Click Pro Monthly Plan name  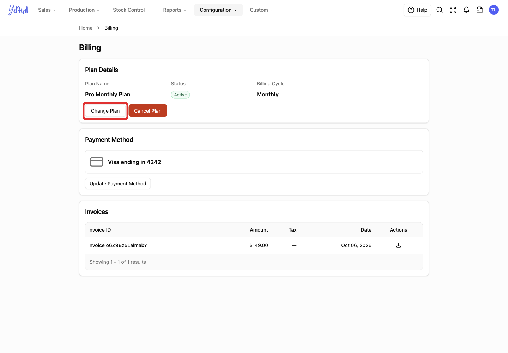[108, 94]
